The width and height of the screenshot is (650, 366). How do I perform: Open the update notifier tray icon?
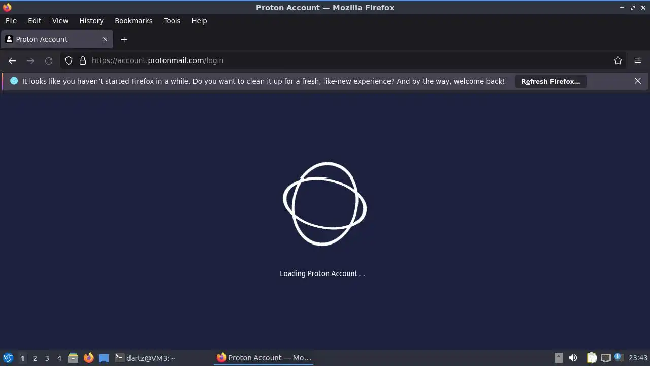(618, 357)
